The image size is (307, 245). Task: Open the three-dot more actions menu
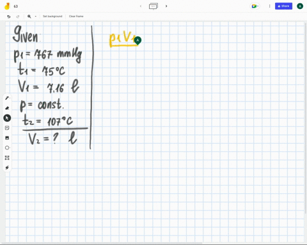pyautogui.click(x=269, y=6)
